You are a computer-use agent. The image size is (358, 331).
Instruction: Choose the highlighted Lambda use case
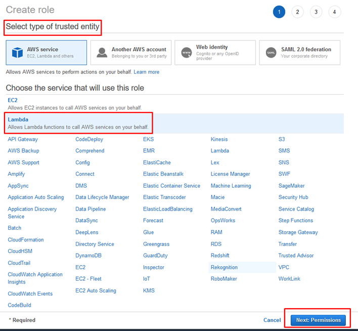pos(175,123)
